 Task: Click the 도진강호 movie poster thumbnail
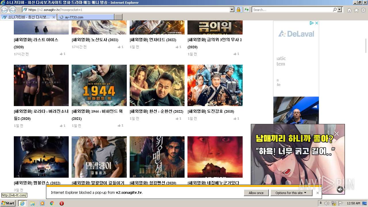point(215,85)
